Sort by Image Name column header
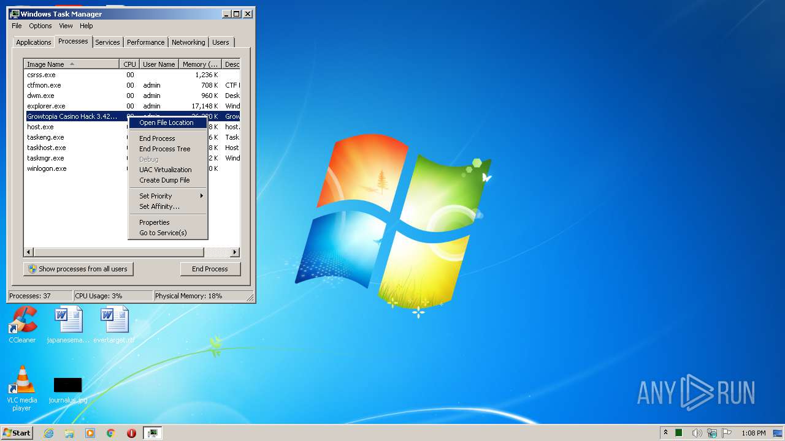The width and height of the screenshot is (785, 441). pos(71,64)
